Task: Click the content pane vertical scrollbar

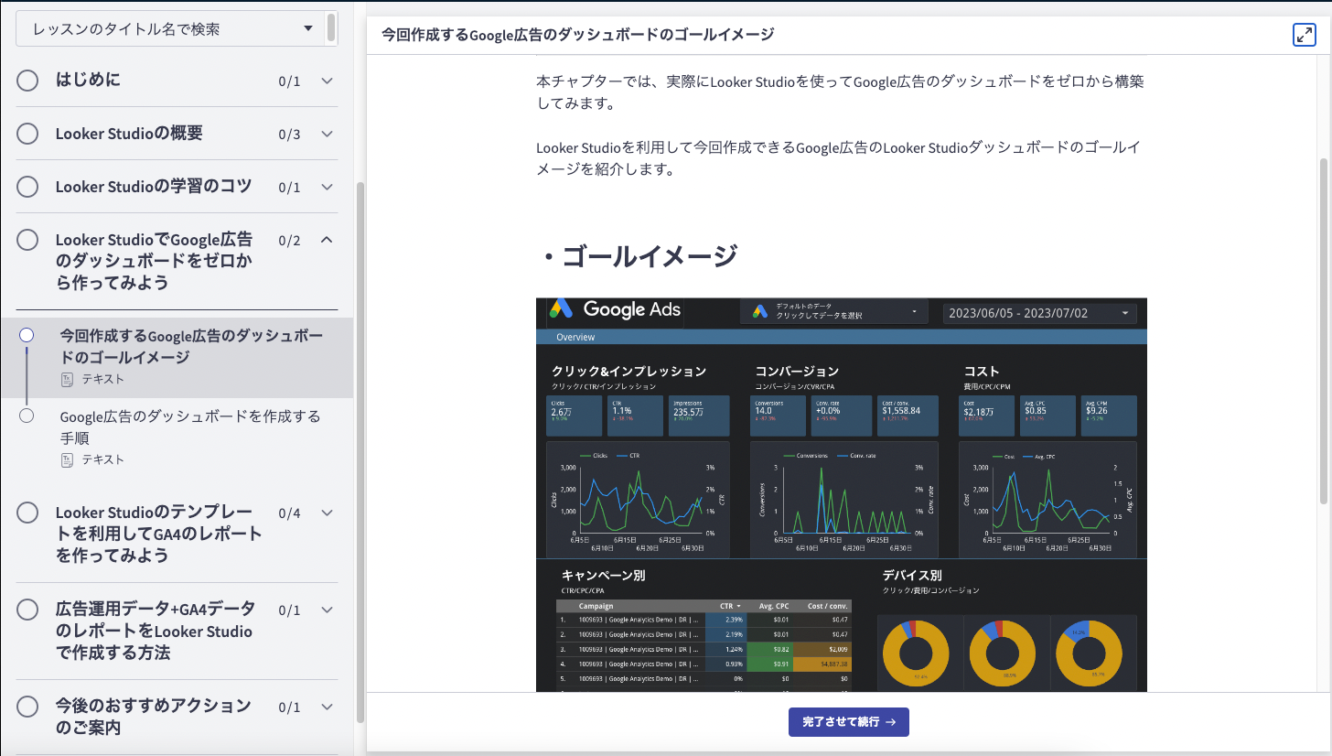Action: 1324,329
